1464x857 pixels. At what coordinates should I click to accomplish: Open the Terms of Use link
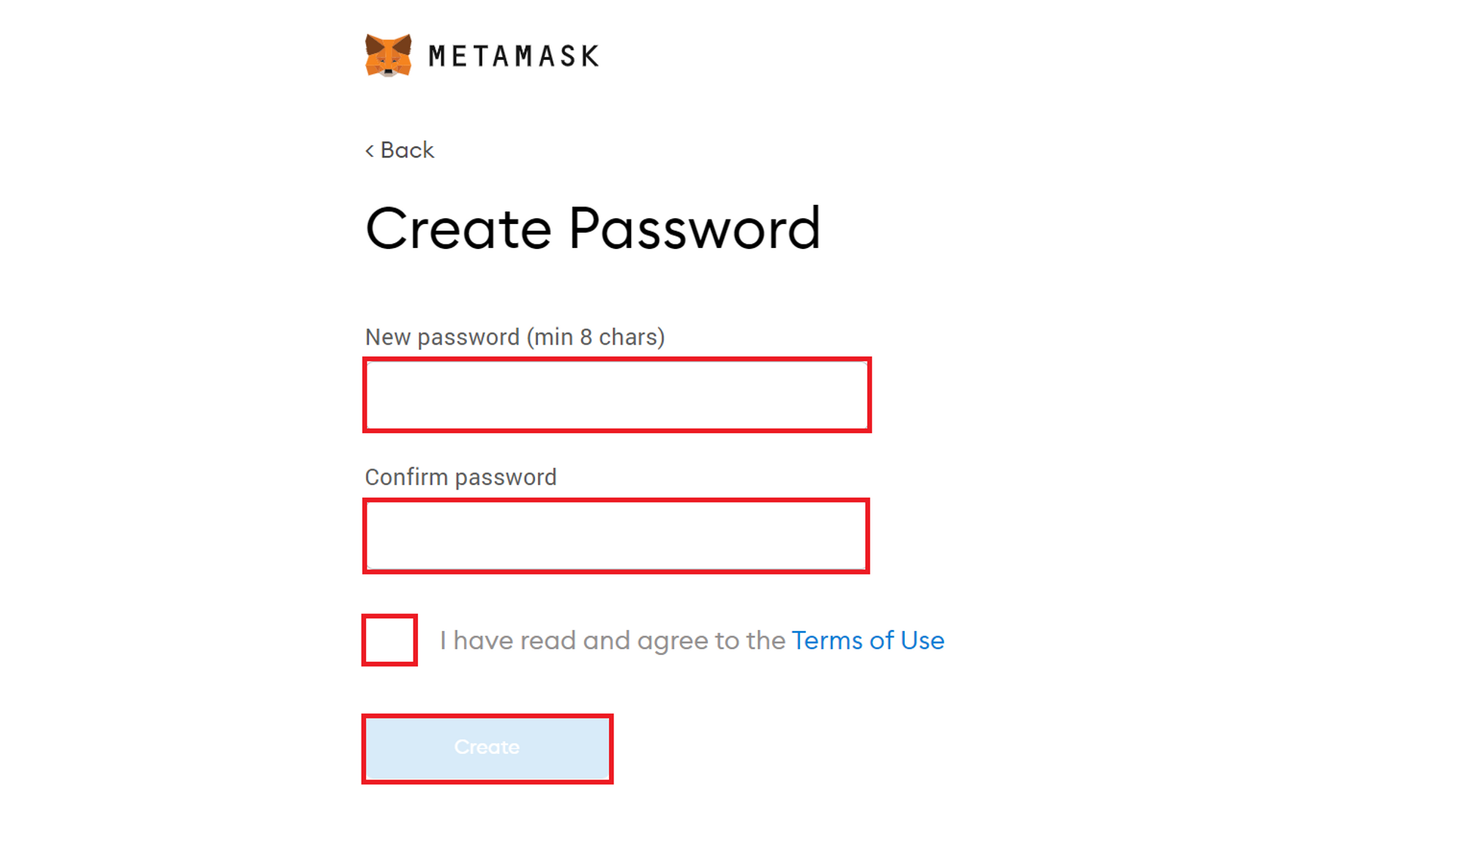click(x=867, y=640)
